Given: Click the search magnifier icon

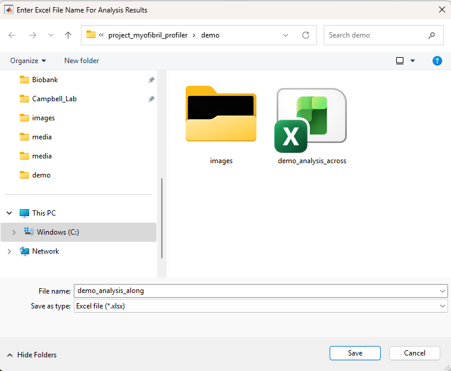Looking at the screenshot, I should tap(431, 35).
